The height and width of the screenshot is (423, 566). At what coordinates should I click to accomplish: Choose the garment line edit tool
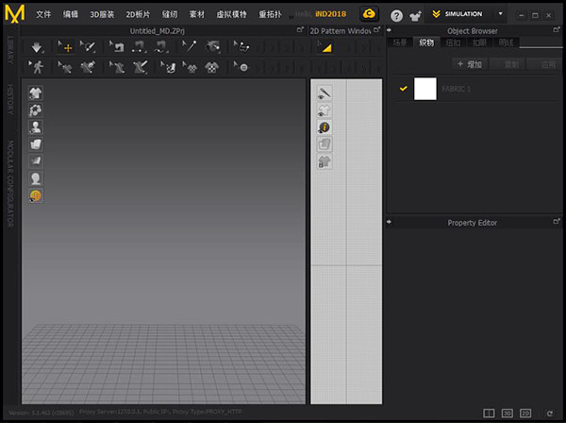click(117, 67)
